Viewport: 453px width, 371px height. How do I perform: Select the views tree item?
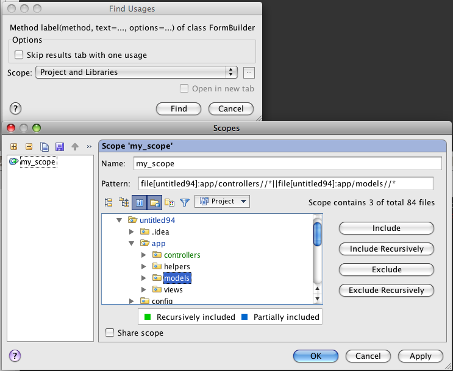tap(173, 289)
